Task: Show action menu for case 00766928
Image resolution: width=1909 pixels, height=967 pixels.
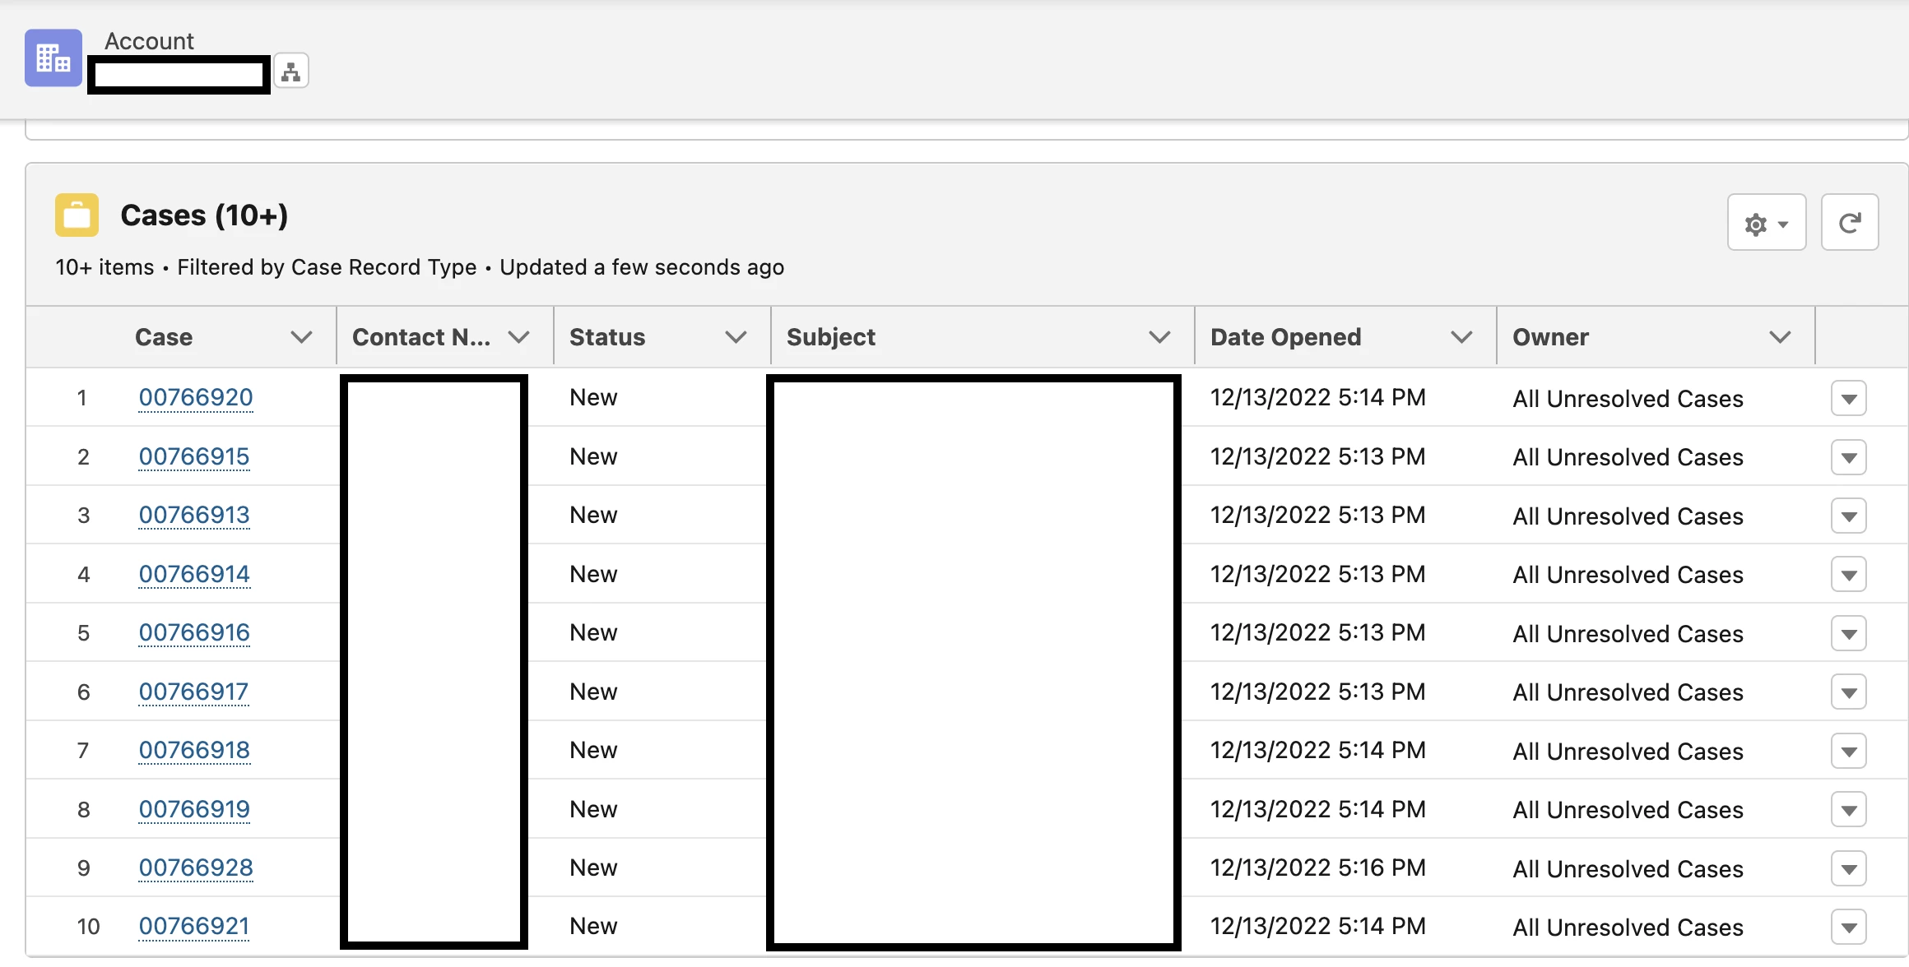Action: pyautogui.click(x=1848, y=869)
